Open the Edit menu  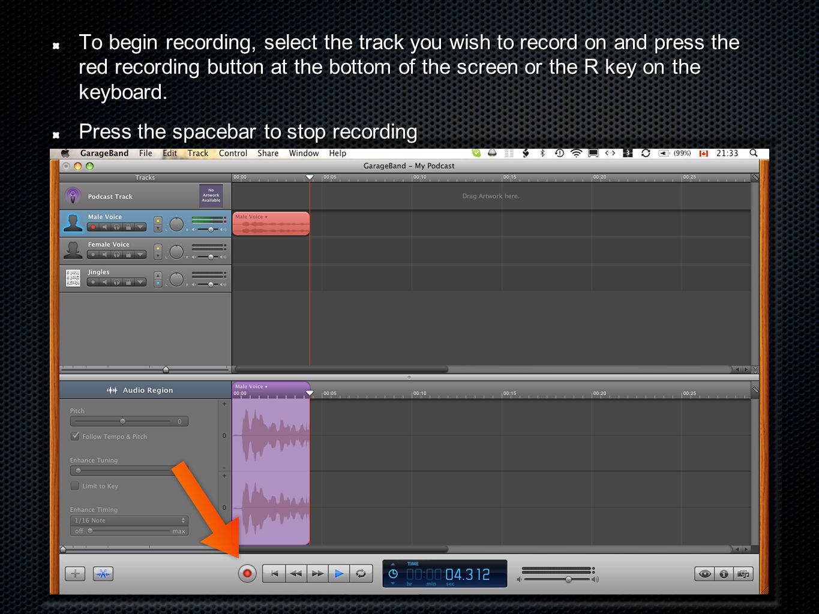(x=170, y=153)
